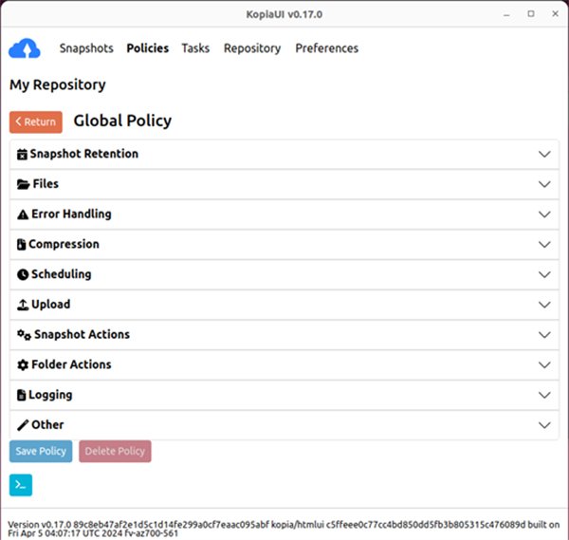
Task: Click the upload arrow icon beside Upload
Action: (23, 305)
